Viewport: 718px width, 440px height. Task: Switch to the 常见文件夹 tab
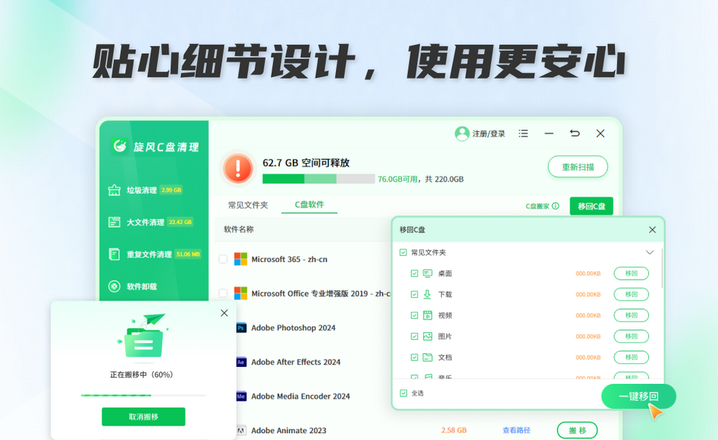point(248,205)
